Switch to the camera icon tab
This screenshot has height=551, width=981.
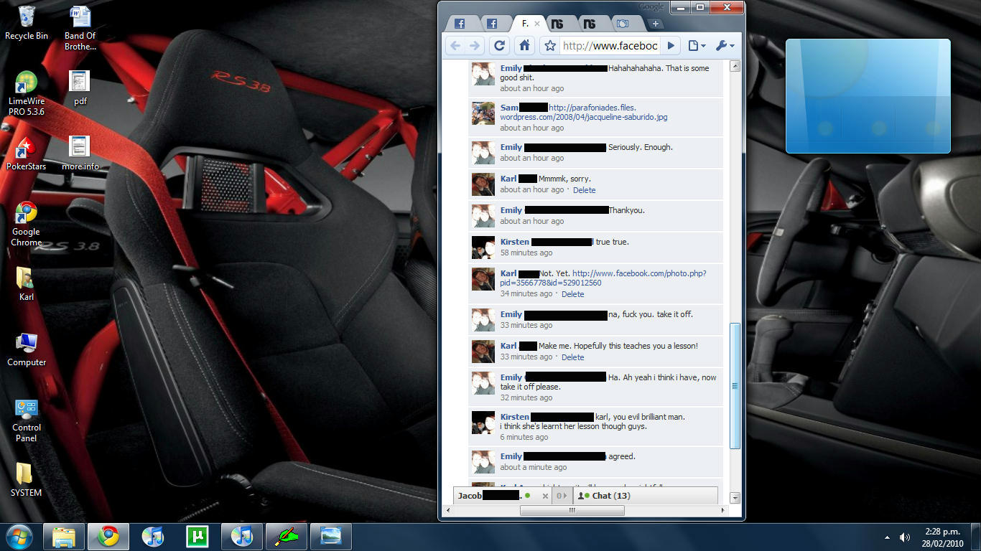[623, 24]
